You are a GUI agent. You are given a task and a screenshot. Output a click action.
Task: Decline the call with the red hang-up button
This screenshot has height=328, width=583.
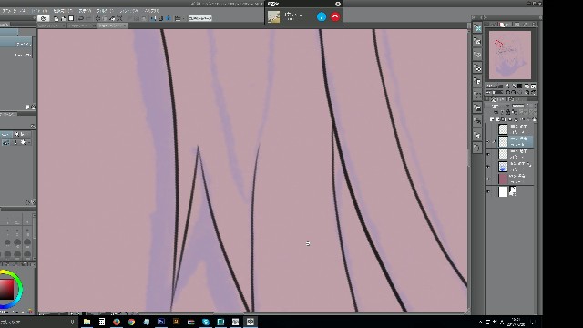335,16
